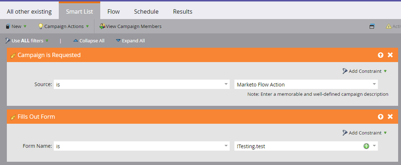Open Form Name operator dropdown
Image resolution: width=401 pixels, height=165 pixels.
click(226, 146)
